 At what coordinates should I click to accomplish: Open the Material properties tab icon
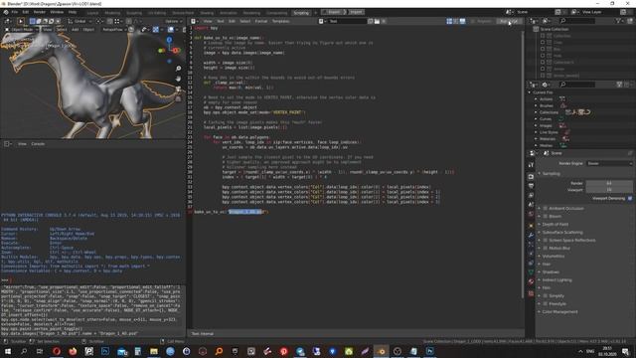coord(531,281)
